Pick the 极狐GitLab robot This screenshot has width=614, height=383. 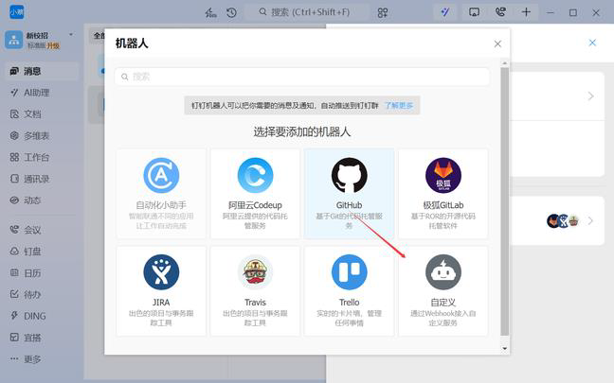coord(442,194)
